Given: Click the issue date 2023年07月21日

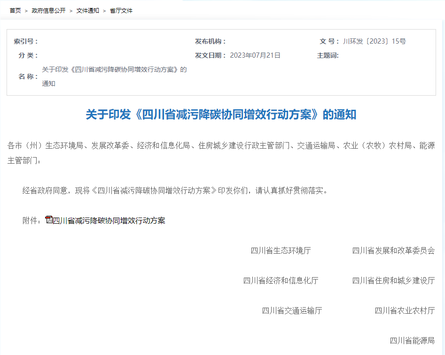Looking at the screenshot, I should [x=255, y=55].
